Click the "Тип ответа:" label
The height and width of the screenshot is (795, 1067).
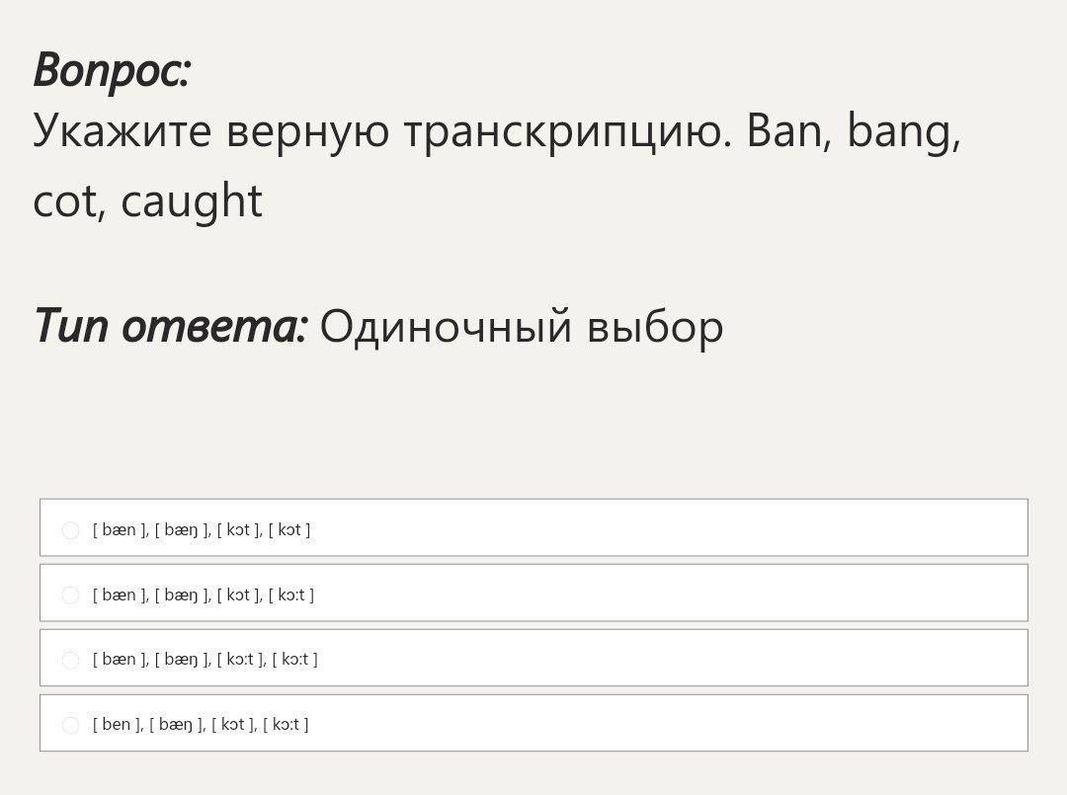(170, 325)
